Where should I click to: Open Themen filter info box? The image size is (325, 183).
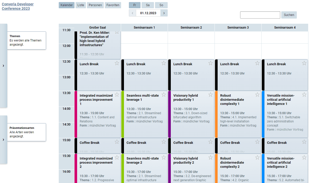coord(26,40)
